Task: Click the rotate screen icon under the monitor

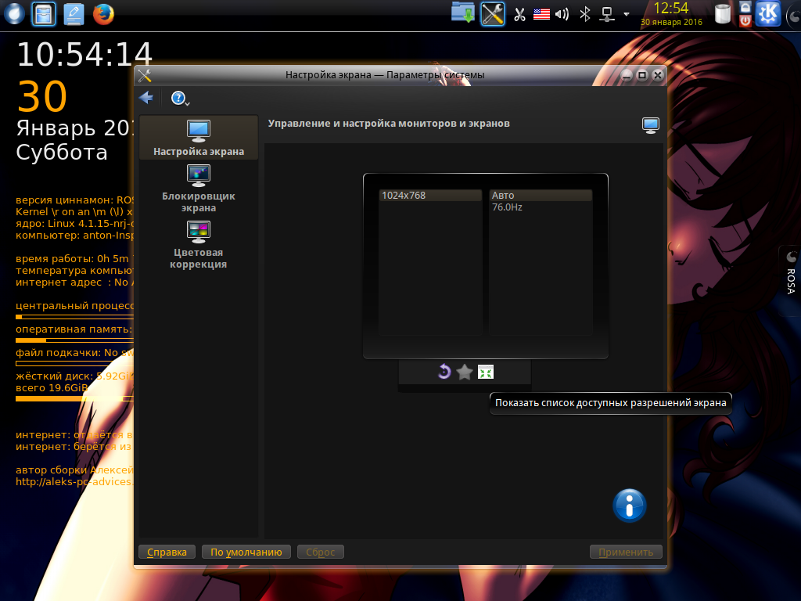Action: (444, 372)
